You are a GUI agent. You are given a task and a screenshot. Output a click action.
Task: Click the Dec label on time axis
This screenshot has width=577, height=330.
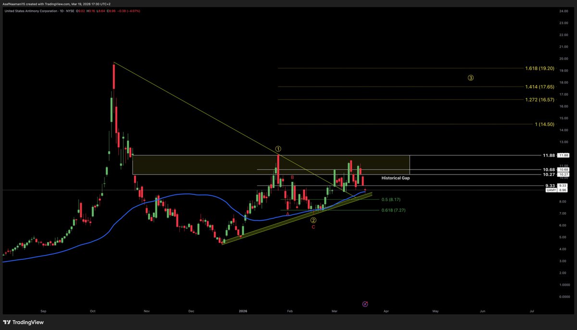[191, 311]
